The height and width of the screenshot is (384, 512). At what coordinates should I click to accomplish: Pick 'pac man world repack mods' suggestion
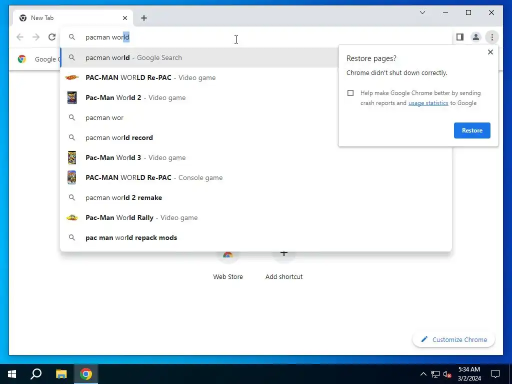tap(256, 237)
